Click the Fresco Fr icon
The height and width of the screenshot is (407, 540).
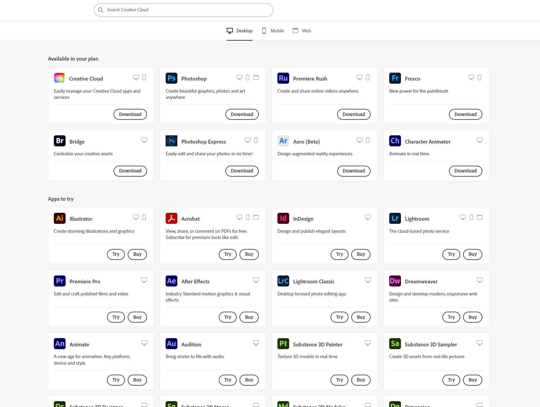pos(395,78)
